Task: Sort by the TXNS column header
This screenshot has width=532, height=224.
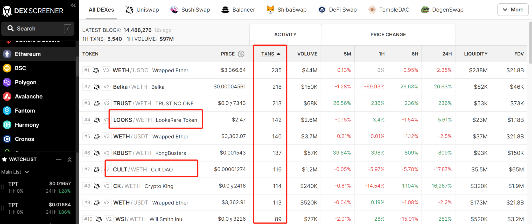Action: click(x=270, y=54)
